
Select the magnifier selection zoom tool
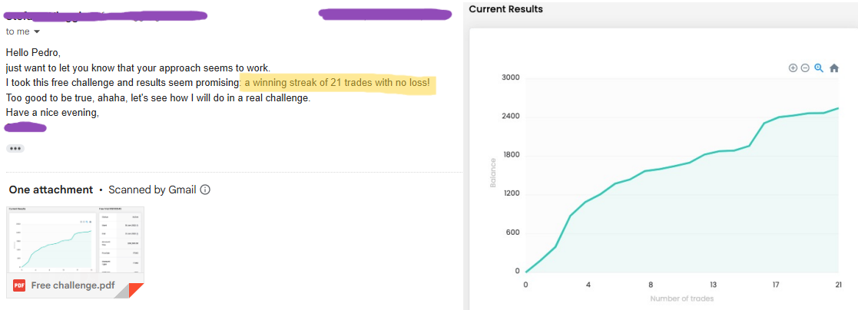[x=819, y=68]
